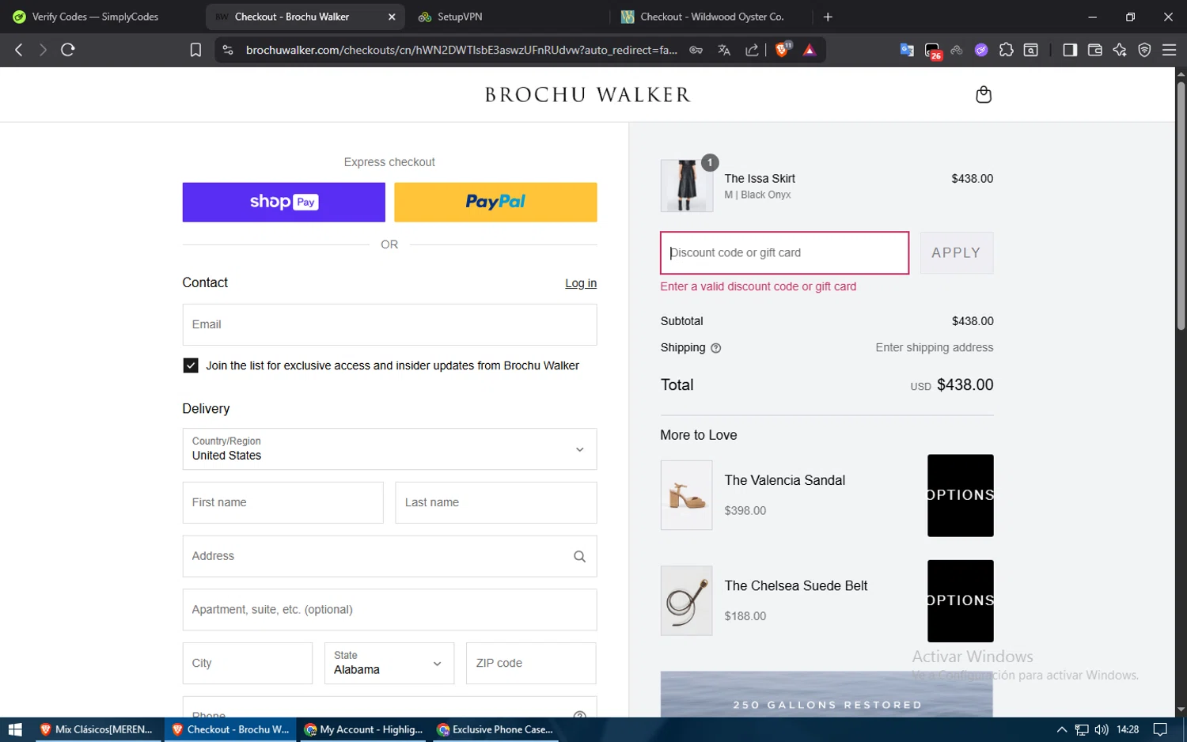Focus the Discount code or gift card field
This screenshot has height=742, width=1187.
[784, 253]
